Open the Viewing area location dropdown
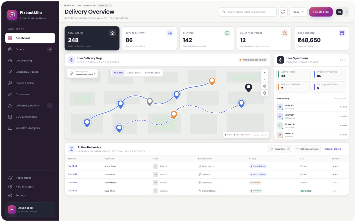The image size is (356, 222). click(x=83, y=73)
